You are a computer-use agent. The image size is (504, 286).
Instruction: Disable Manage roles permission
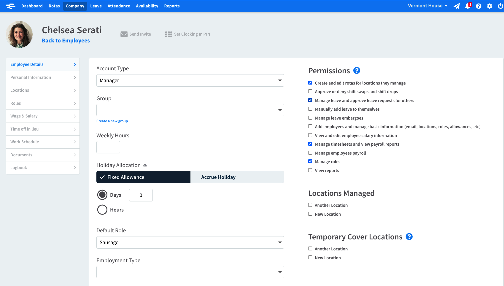pos(310,161)
